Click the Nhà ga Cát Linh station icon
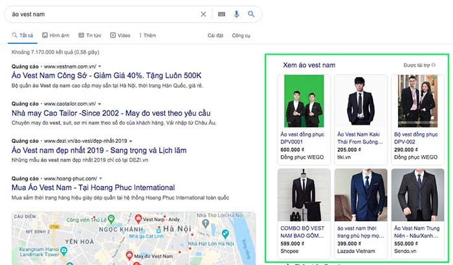 tap(159, 230)
